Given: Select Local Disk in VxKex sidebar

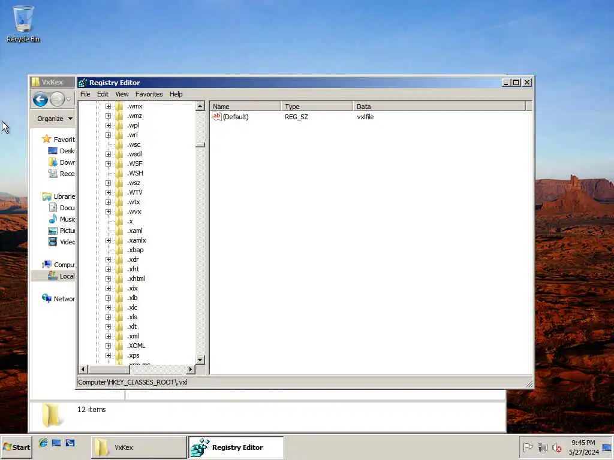Looking at the screenshot, I should (x=53, y=276).
